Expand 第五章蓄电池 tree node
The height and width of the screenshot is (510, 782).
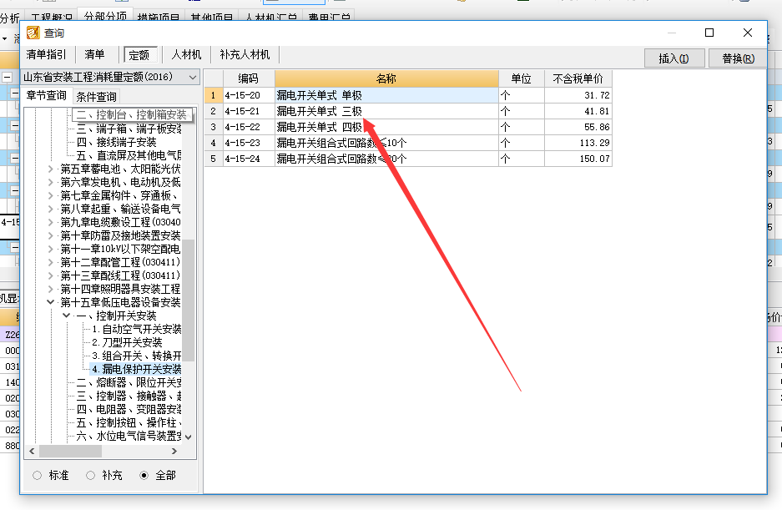click(50, 169)
